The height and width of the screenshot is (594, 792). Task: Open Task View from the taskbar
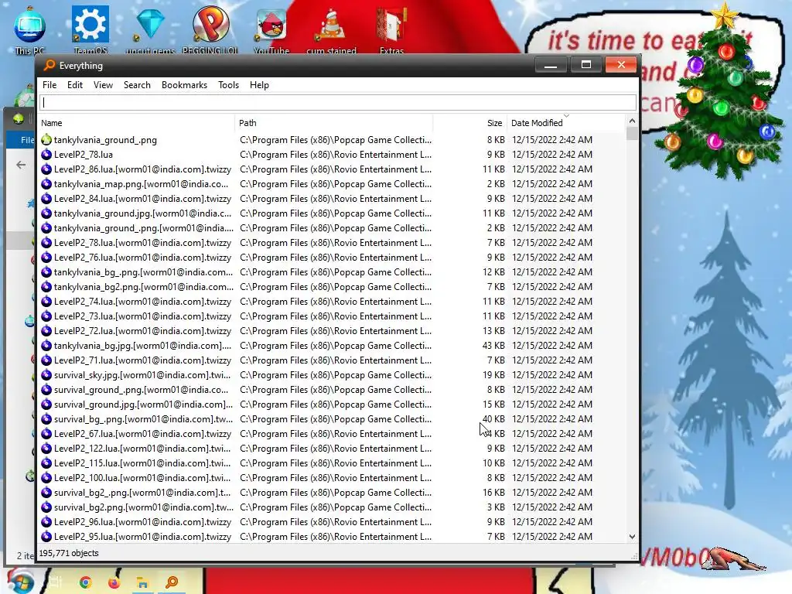click(x=55, y=582)
